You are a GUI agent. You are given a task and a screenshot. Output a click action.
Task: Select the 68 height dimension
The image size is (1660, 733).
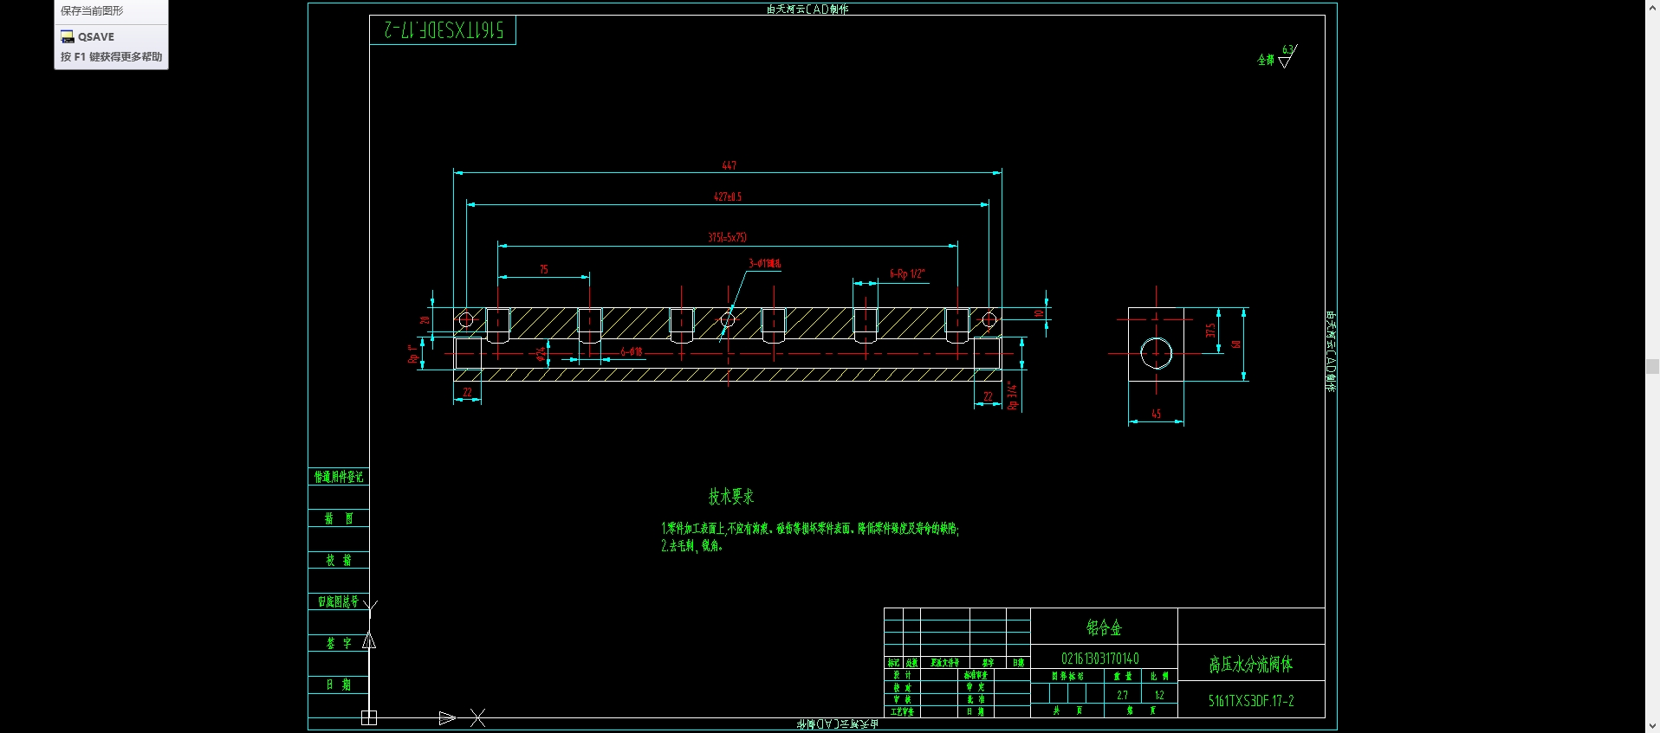click(x=1236, y=344)
